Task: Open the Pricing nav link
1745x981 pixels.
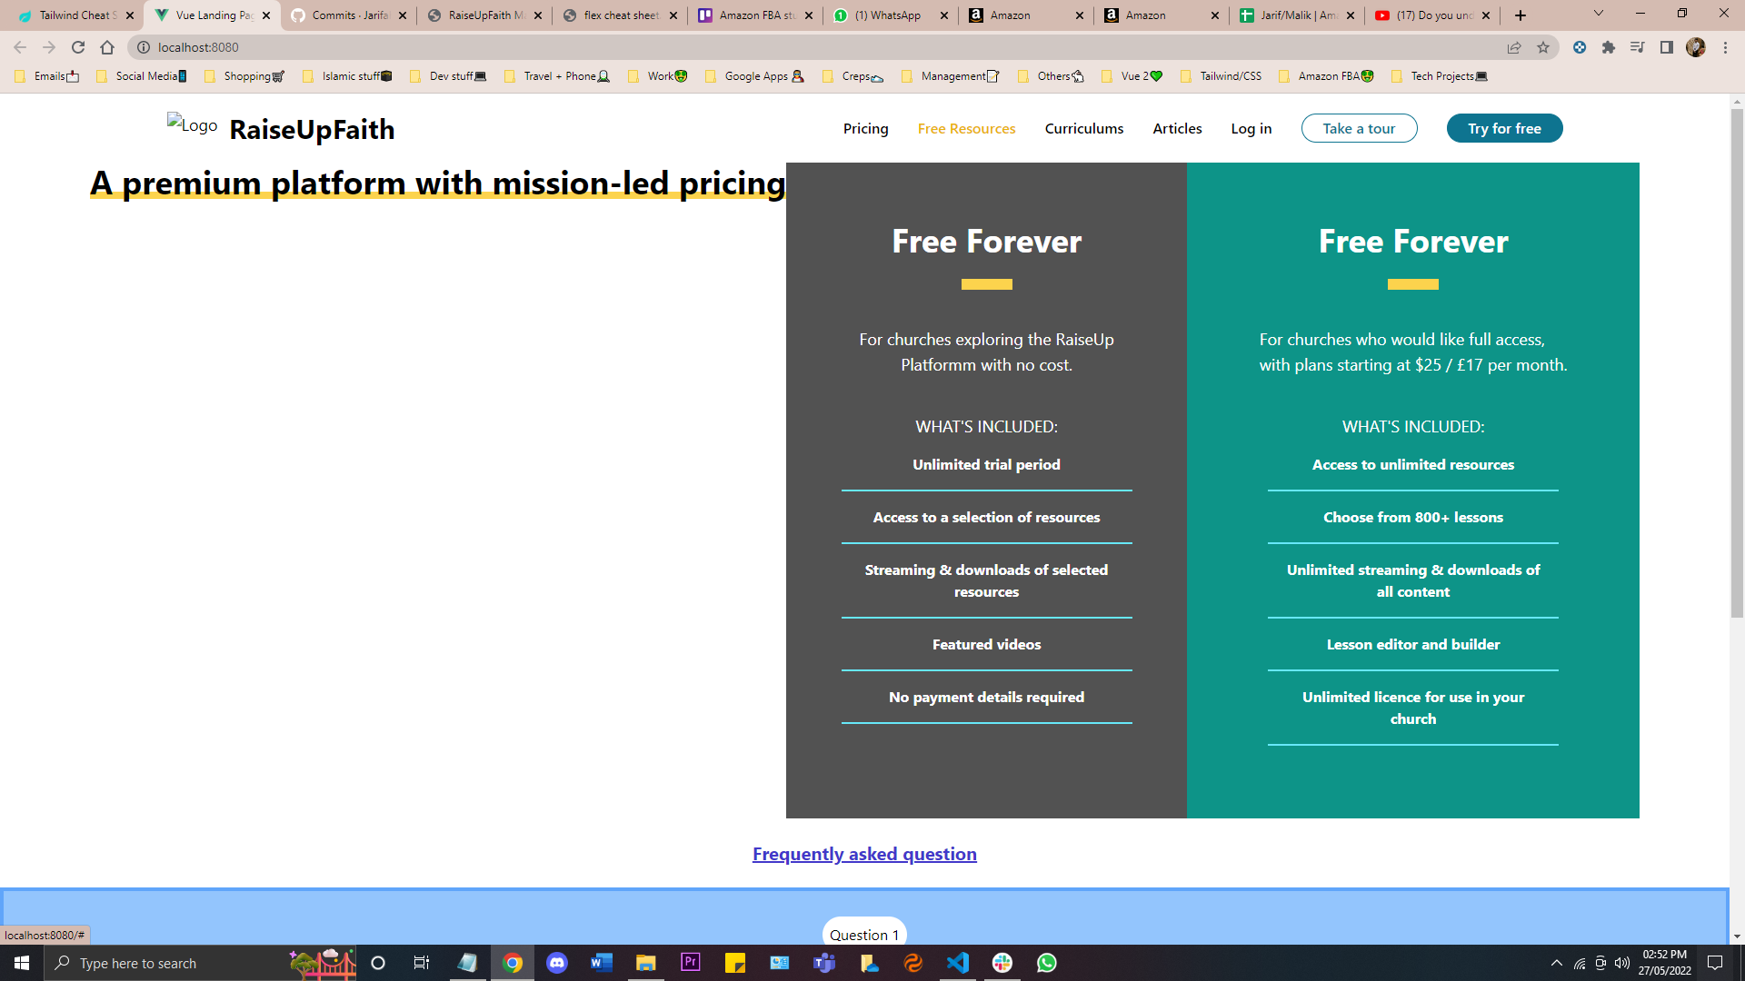Action: 865,128
